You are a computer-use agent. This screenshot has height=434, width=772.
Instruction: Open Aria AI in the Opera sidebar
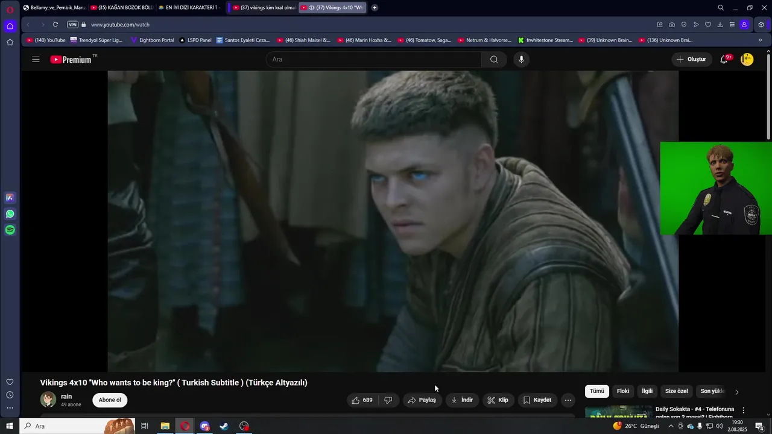pyautogui.click(x=10, y=198)
